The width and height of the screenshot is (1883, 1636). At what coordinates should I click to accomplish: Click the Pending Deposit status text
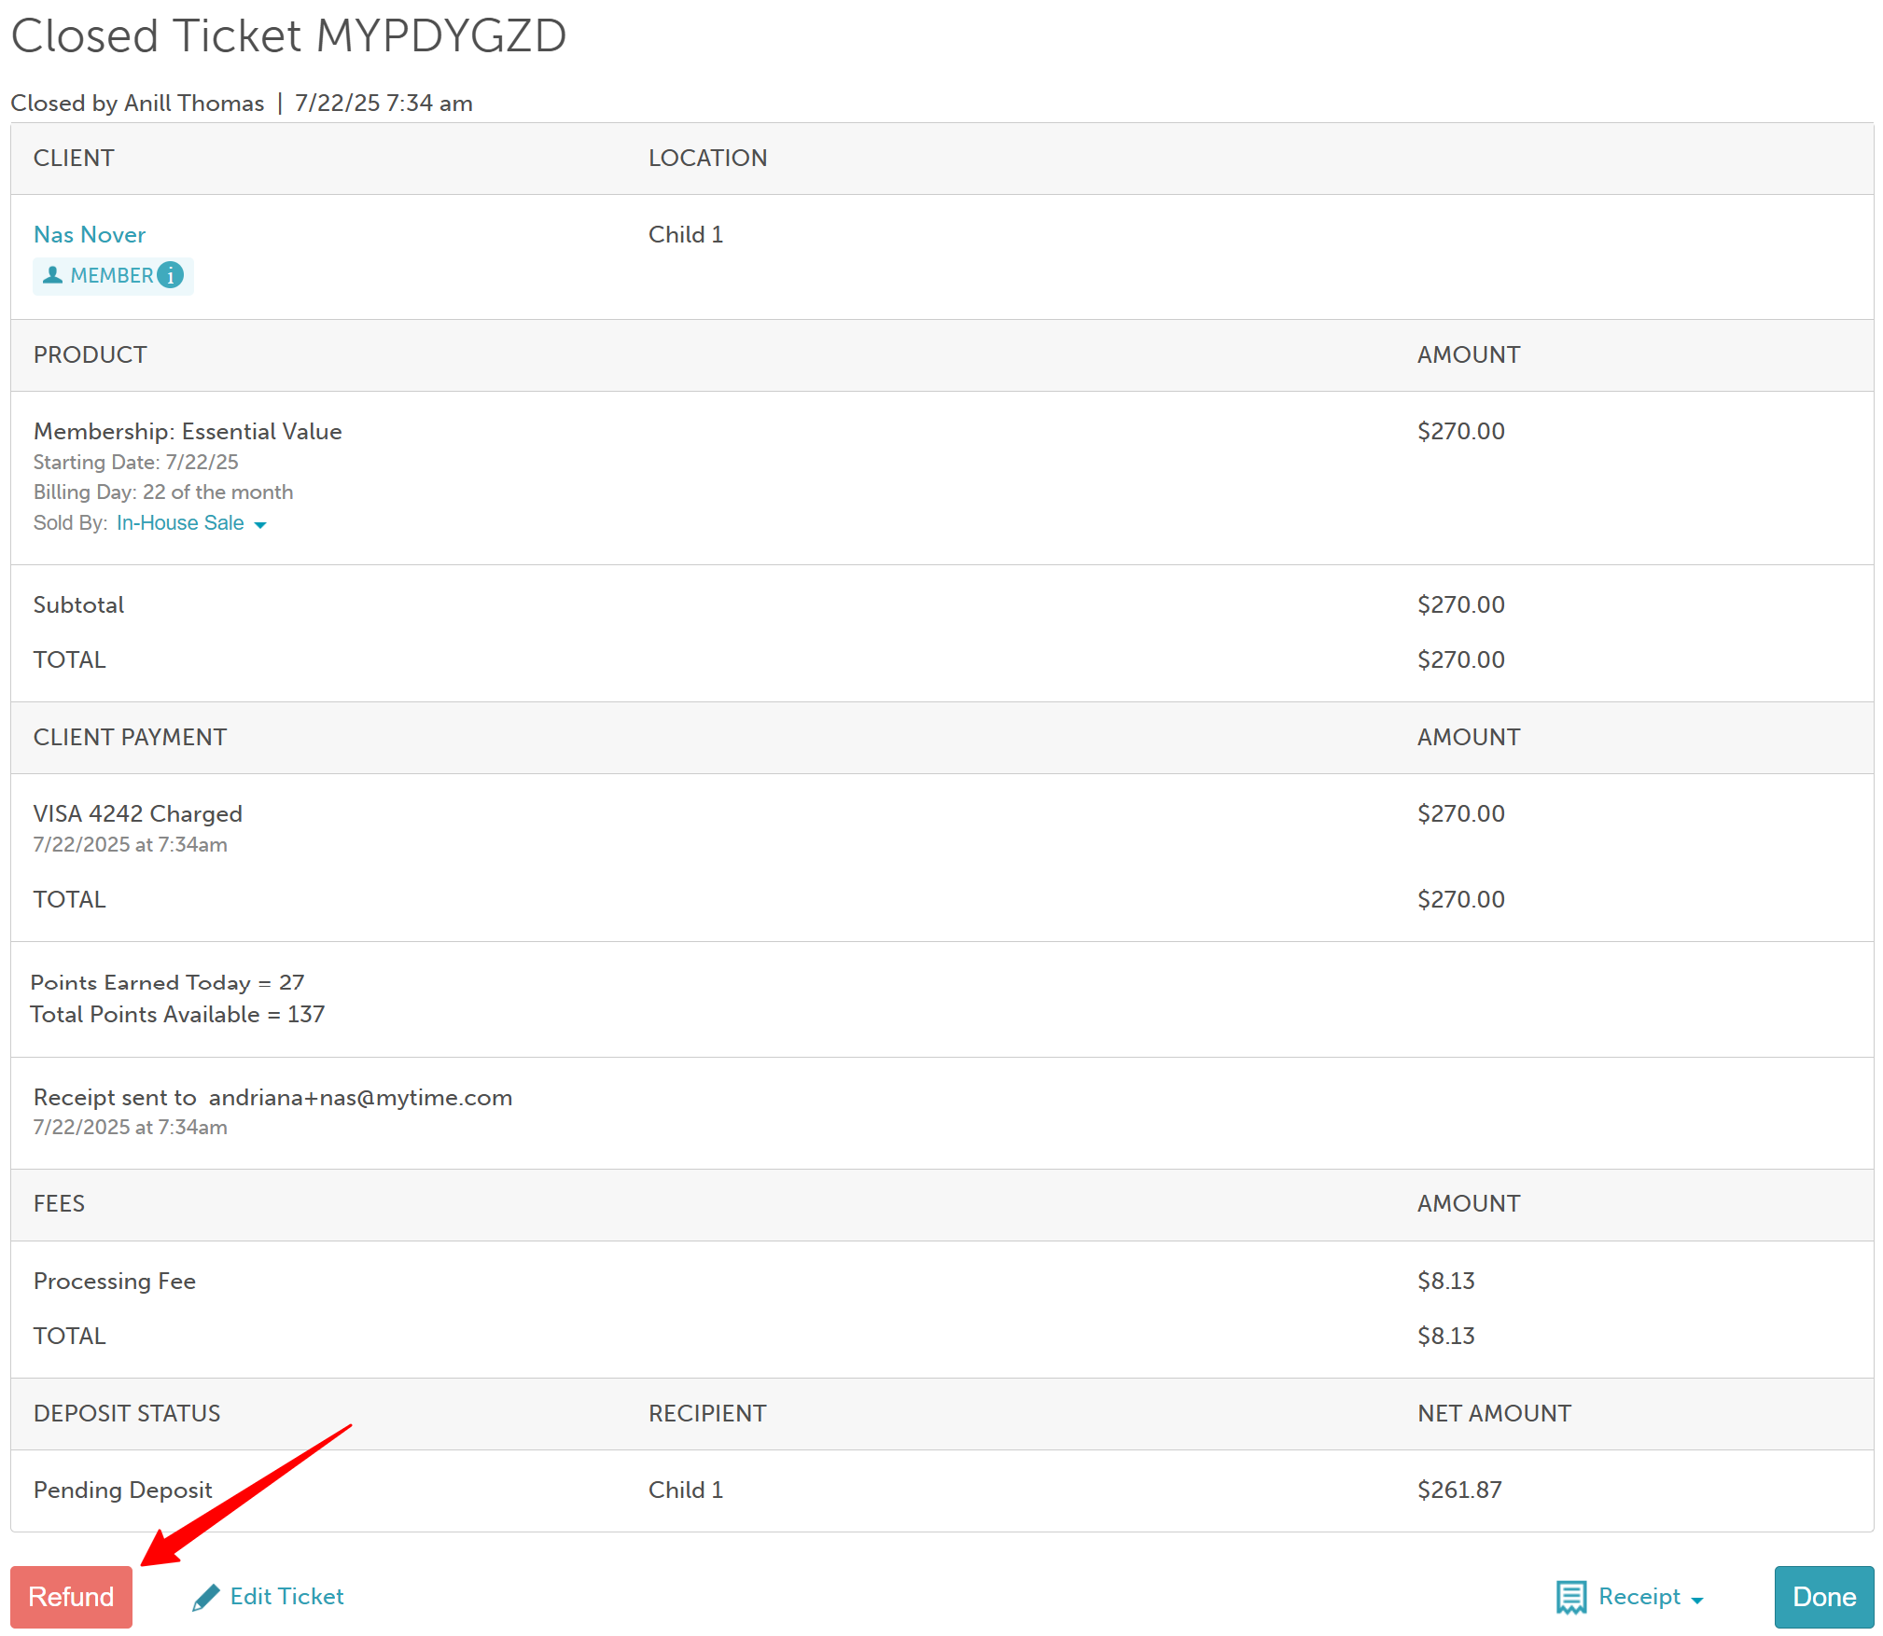click(123, 1490)
